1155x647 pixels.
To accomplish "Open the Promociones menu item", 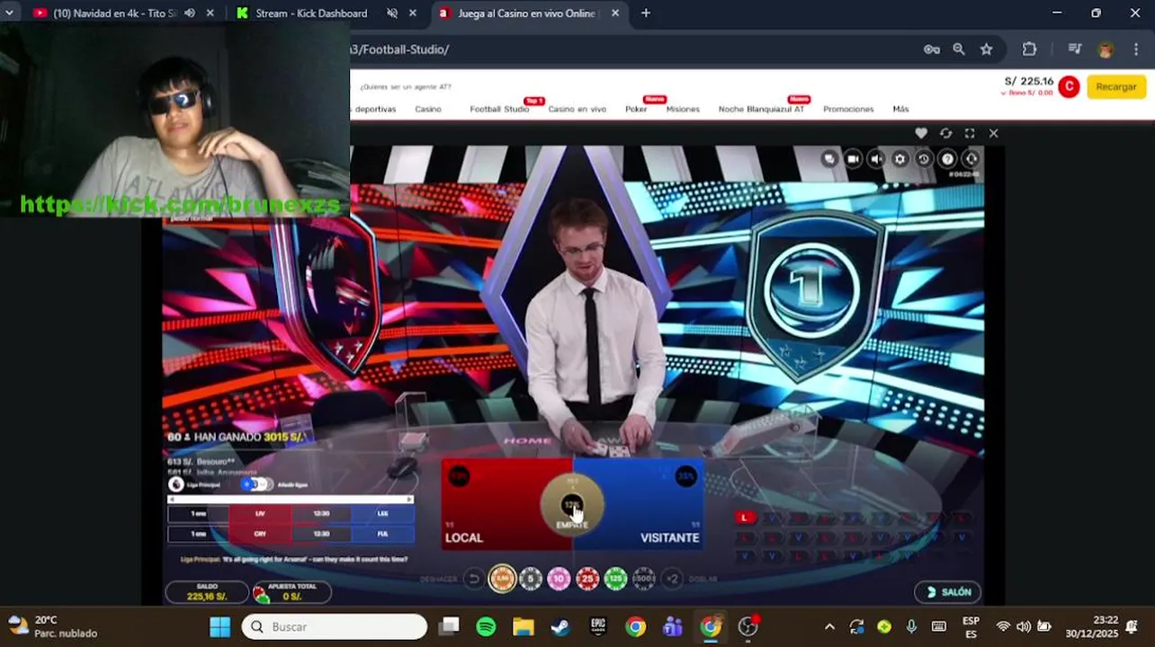I will [848, 109].
